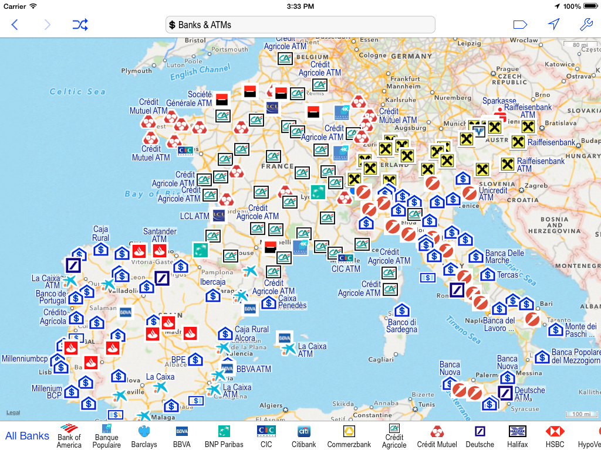Tap the Deutsche Bank pin near Rome
Viewport: 601px width, 450px height.
pos(457,291)
